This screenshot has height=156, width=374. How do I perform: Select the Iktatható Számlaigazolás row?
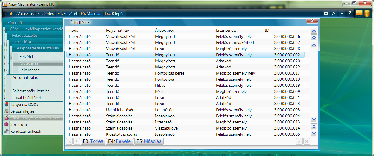coord(185,122)
